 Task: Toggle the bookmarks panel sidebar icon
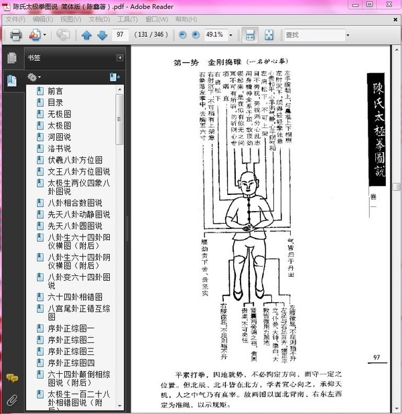tap(11, 81)
